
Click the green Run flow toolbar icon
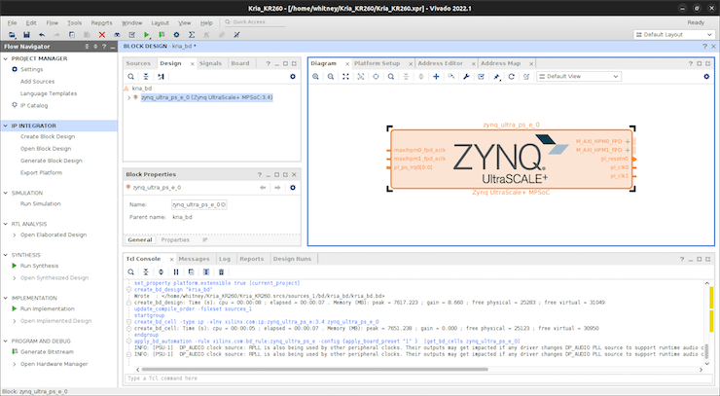[147, 35]
